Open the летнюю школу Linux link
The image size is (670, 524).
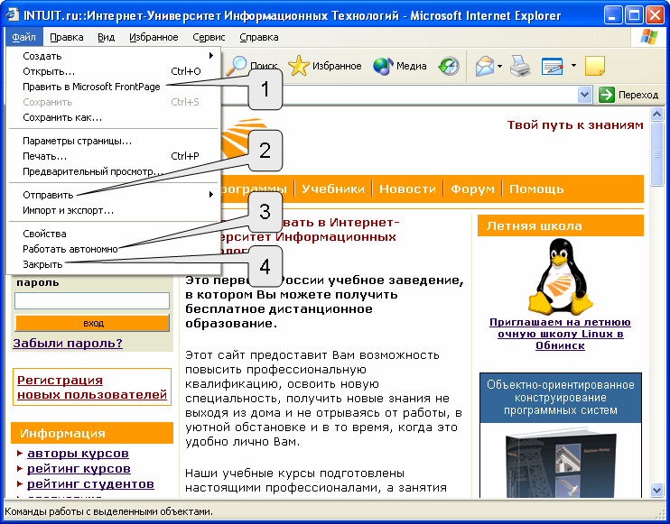pos(560,334)
